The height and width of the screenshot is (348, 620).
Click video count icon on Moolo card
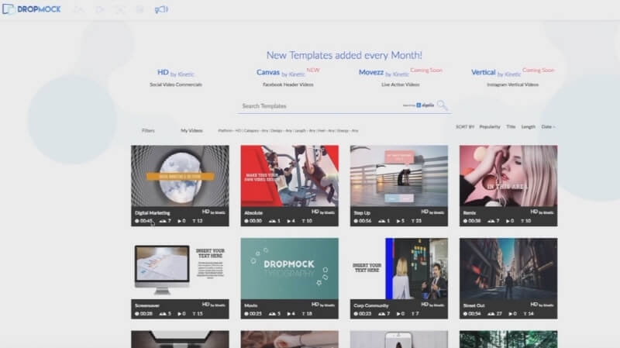pos(289,314)
